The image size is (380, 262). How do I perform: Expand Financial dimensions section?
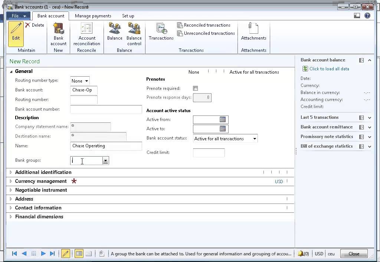[11, 216]
